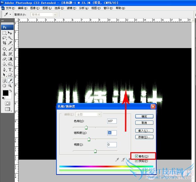Click the 载入(L)... button
Viewport: 196px width, 182px height.
(144, 131)
